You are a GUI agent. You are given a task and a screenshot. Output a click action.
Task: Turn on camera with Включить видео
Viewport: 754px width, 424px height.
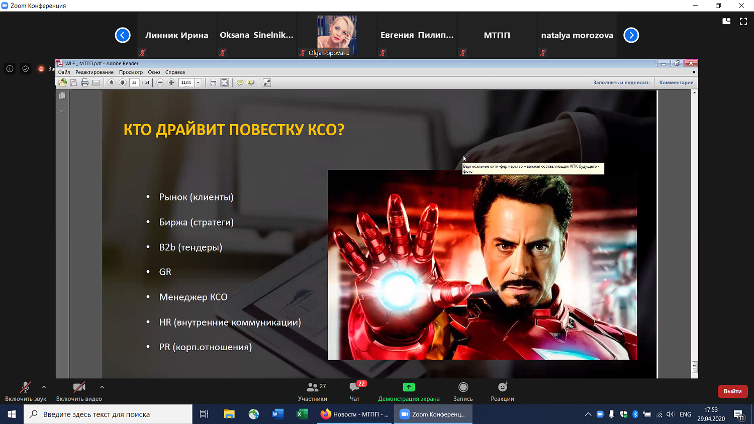[x=79, y=391]
